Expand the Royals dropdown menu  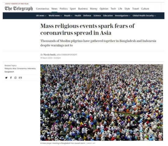[x=68, y=16]
